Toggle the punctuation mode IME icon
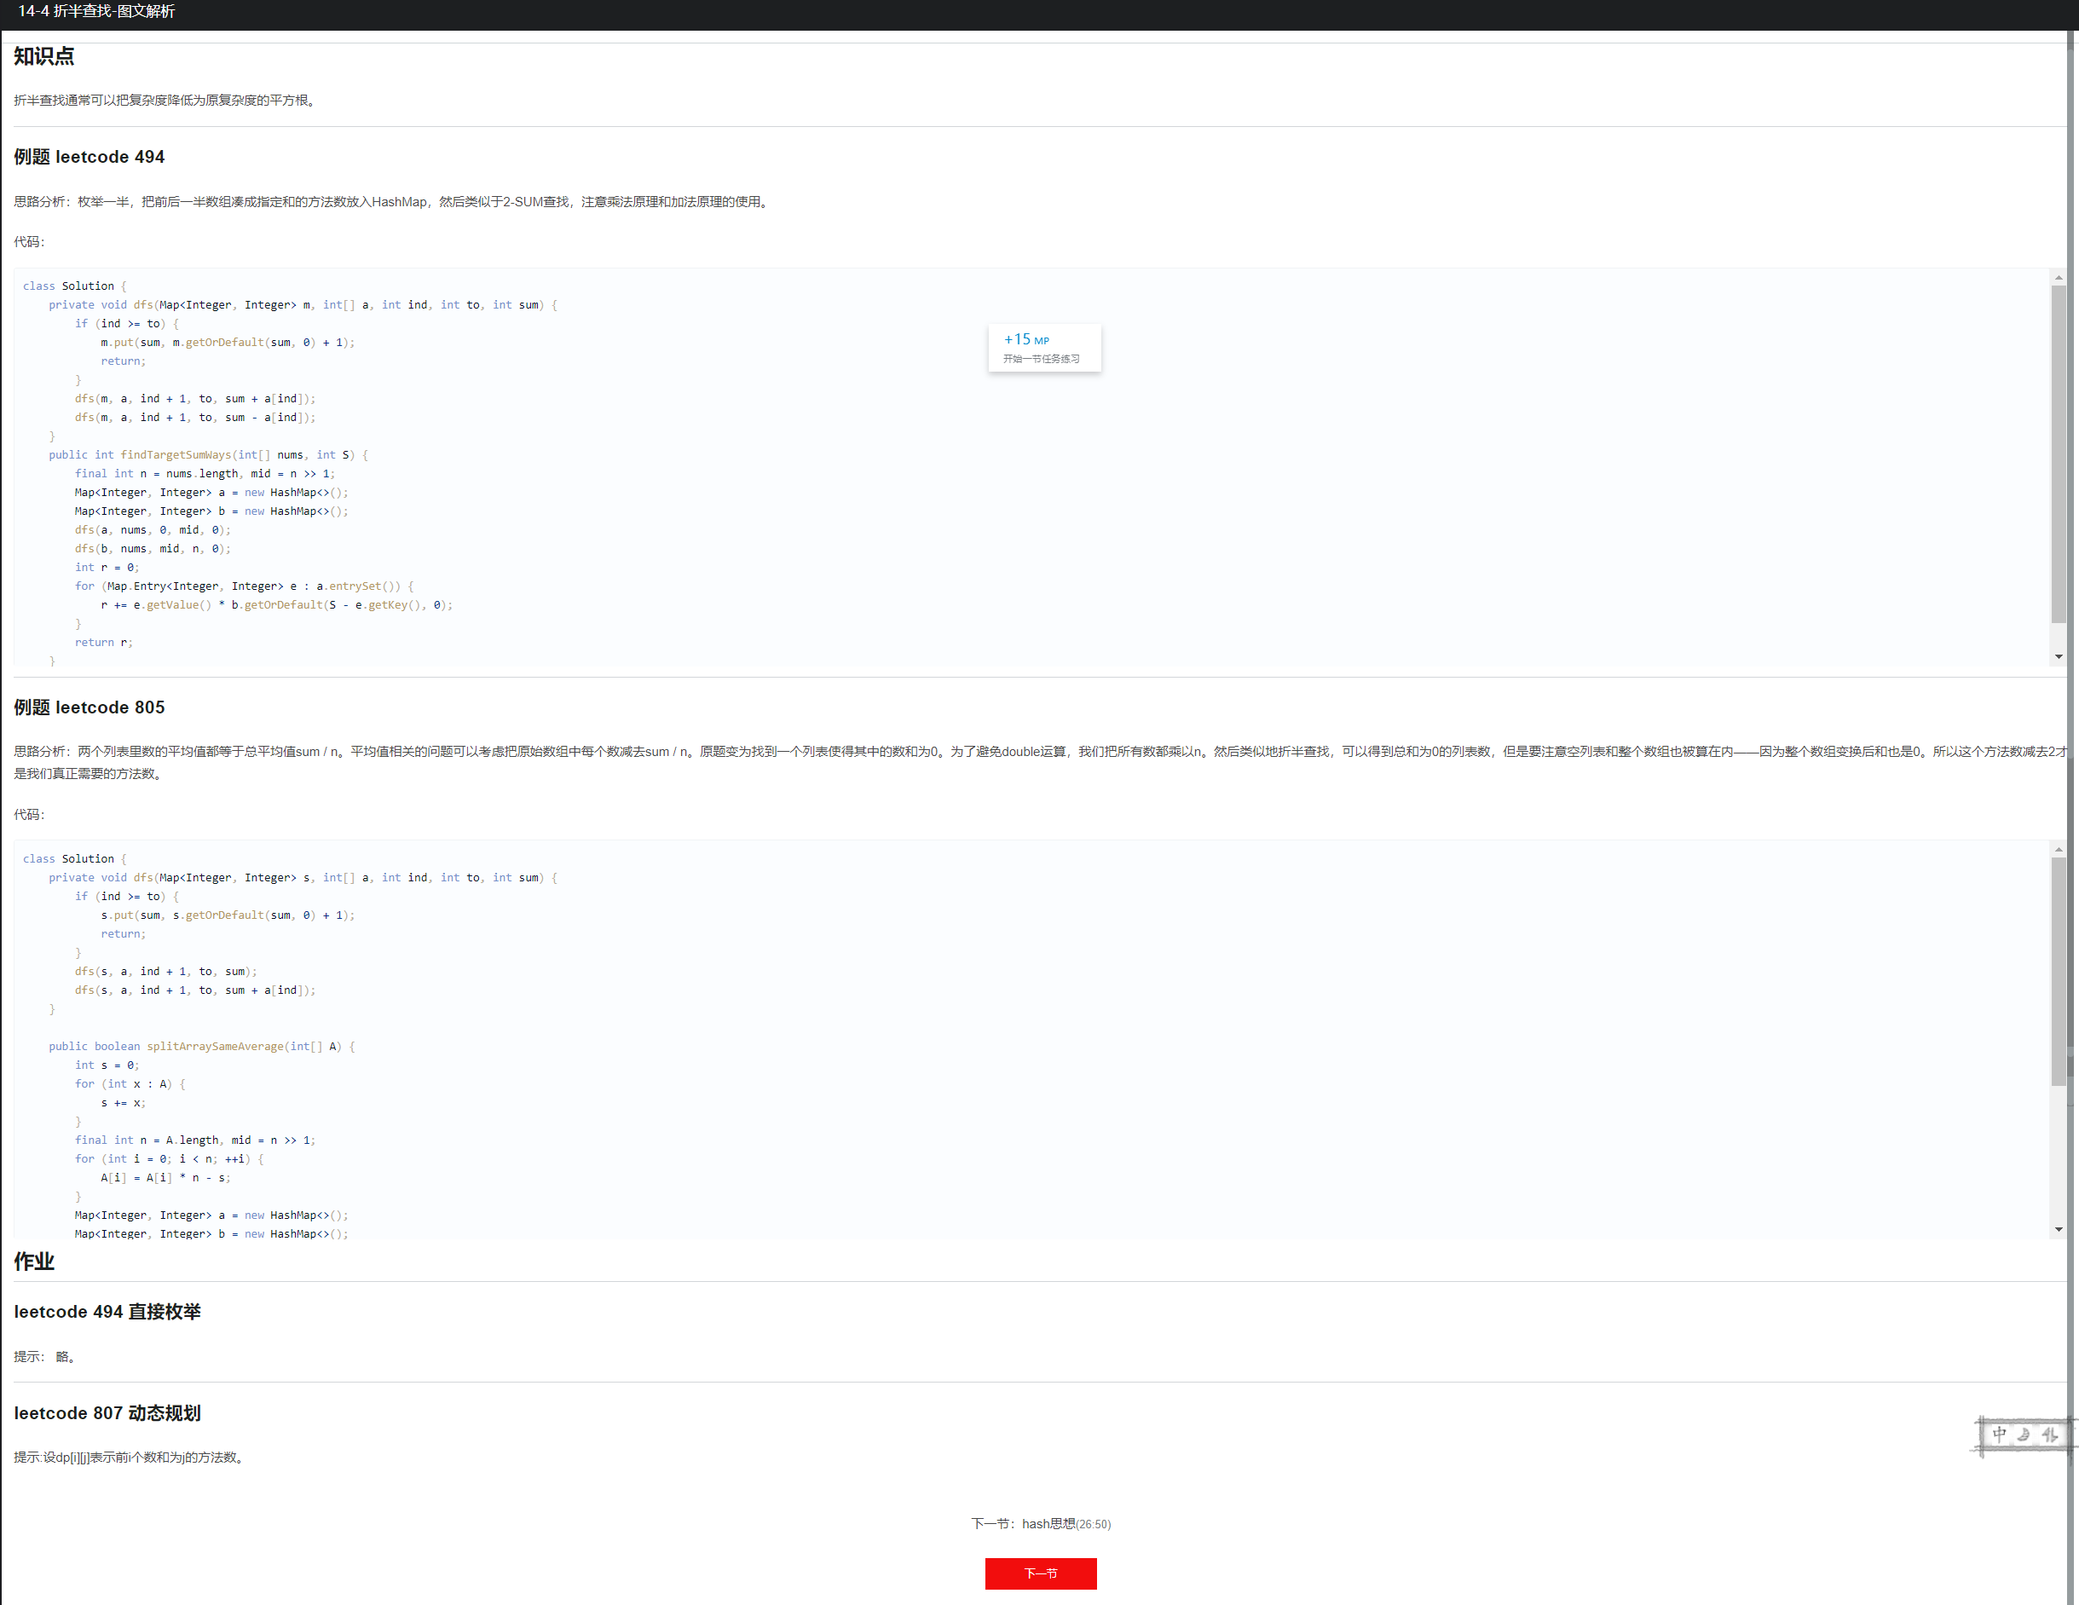Screen dimensions: 2079x1605 point(2049,1435)
